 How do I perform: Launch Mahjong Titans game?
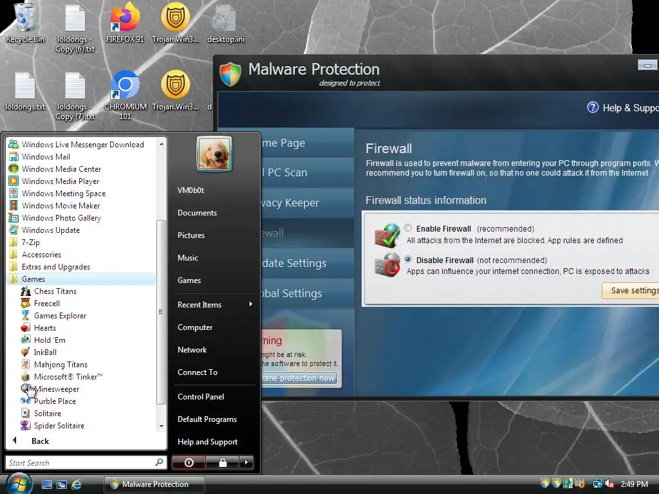tap(60, 364)
